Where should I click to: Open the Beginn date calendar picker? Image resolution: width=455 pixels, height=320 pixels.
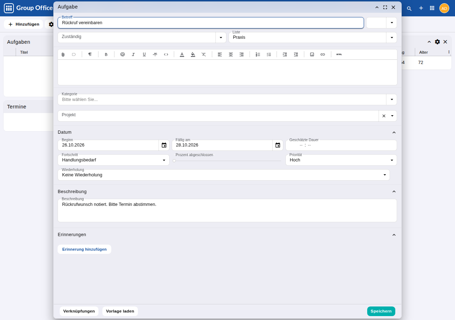point(164,145)
